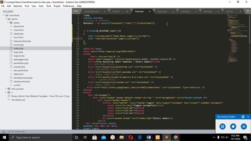Open the Edit menu
The width and height of the screenshot is (251, 141).
click(9, 6)
